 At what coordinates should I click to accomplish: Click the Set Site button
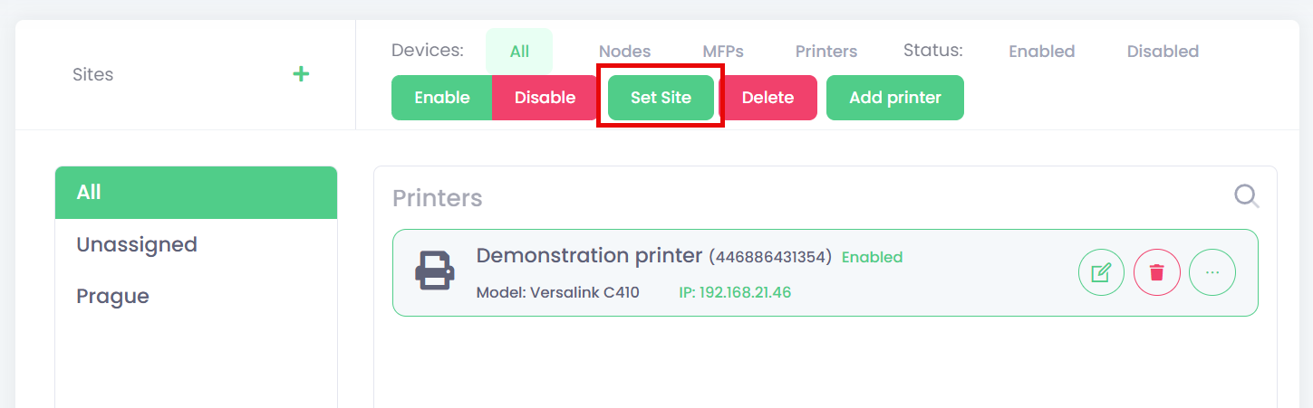pyautogui.click(x=661, y=98)
